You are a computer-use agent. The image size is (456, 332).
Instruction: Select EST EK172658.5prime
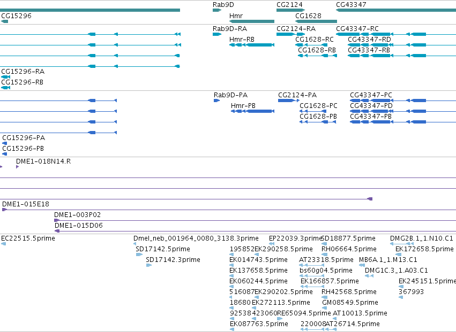point(424,249)
